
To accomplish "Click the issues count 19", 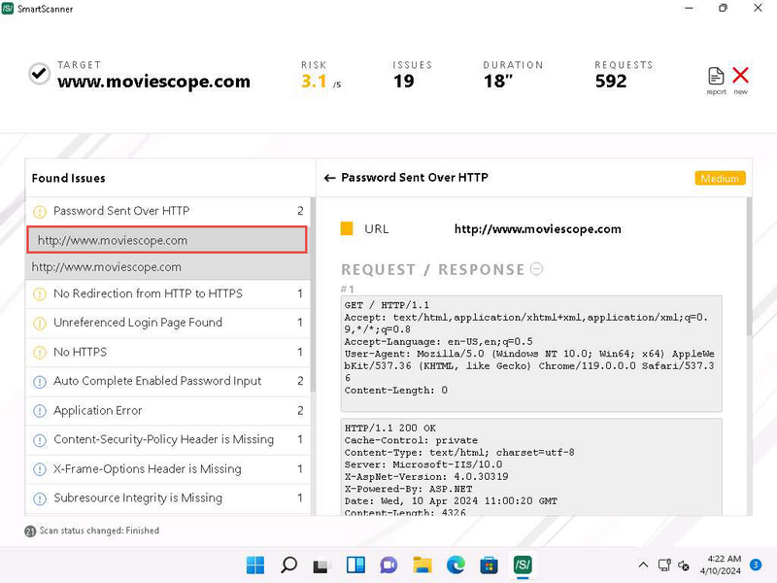I will tap(404, 82).
